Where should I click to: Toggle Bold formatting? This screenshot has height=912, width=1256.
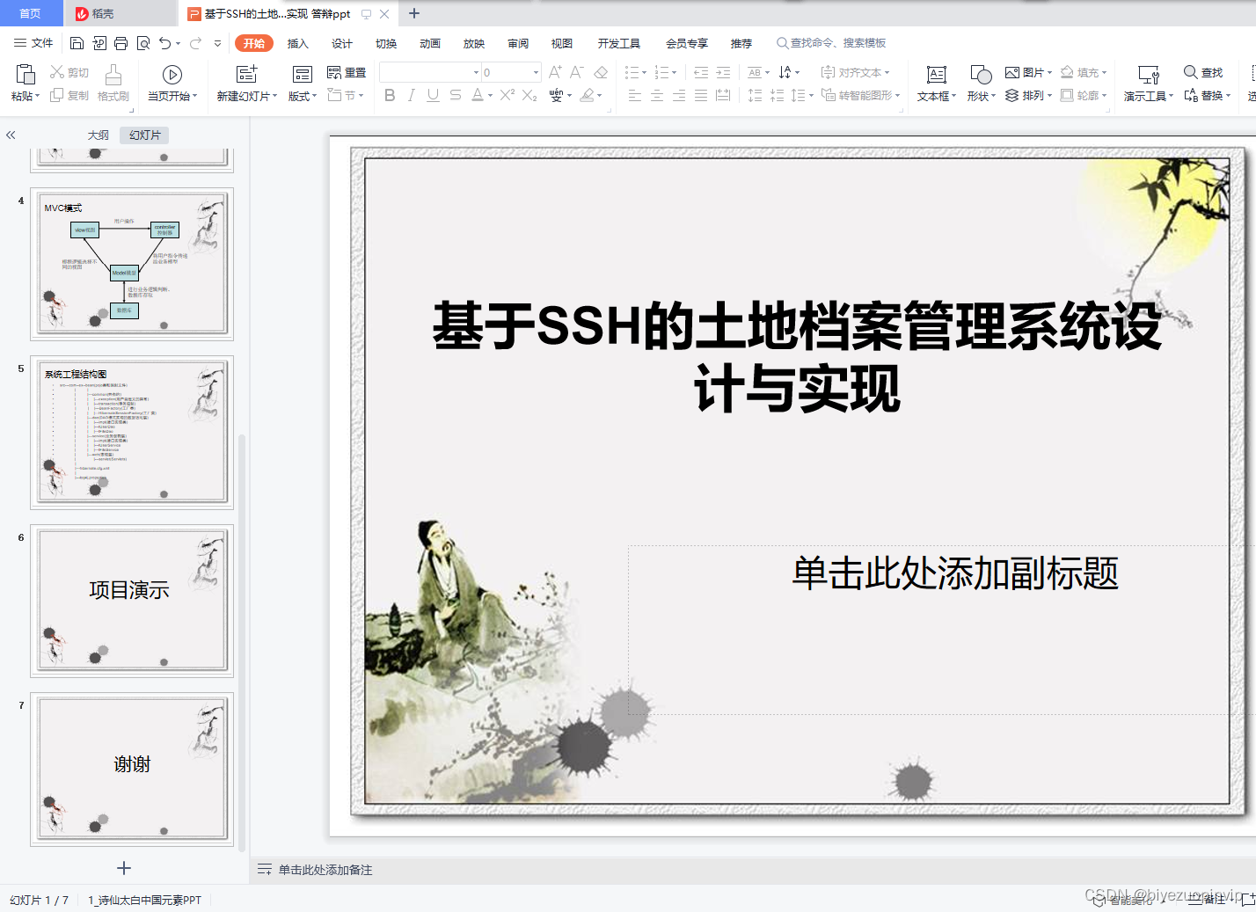[x=390, y=95]
